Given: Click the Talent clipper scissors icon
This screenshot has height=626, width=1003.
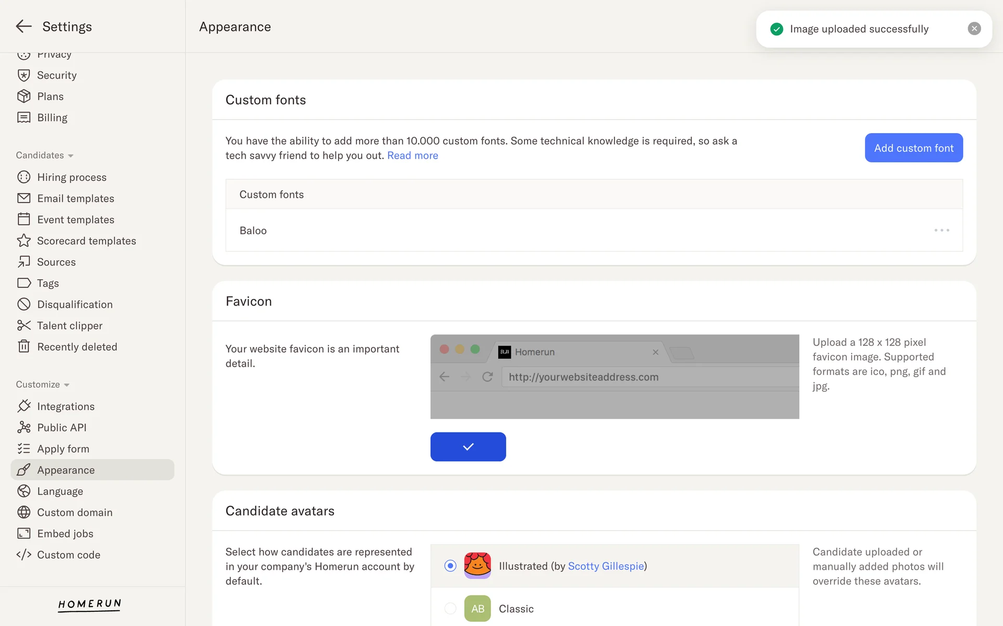Looking at the screenshot, I should [24, 326].
